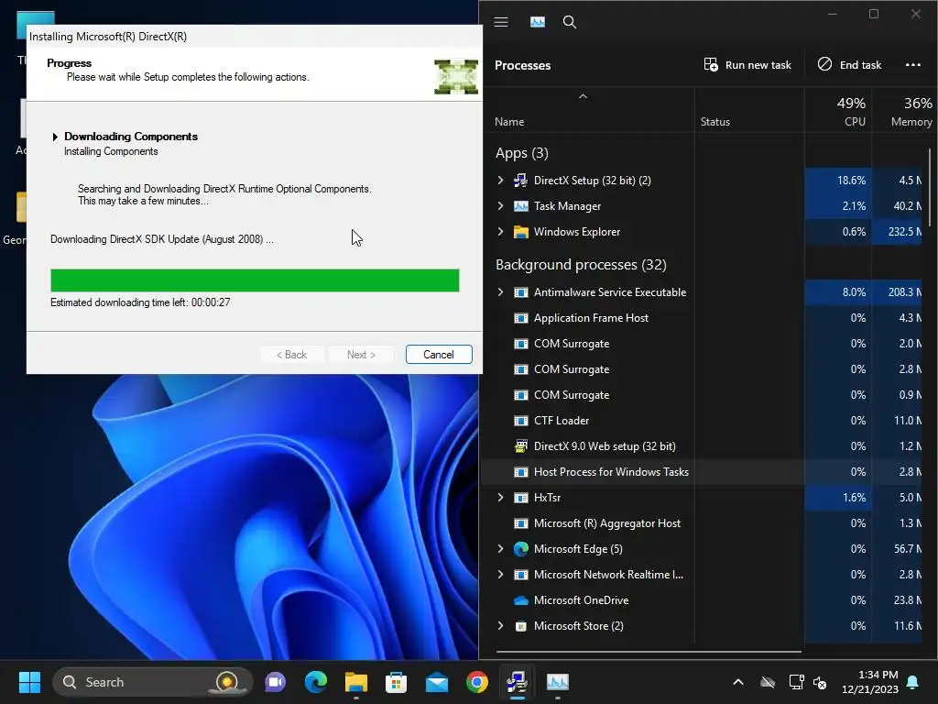Image resolution: width=938 pixels, height=704 pixels.
Task: Expand the Microsoft Store (2) process group
Action: [x=501, y=626]
